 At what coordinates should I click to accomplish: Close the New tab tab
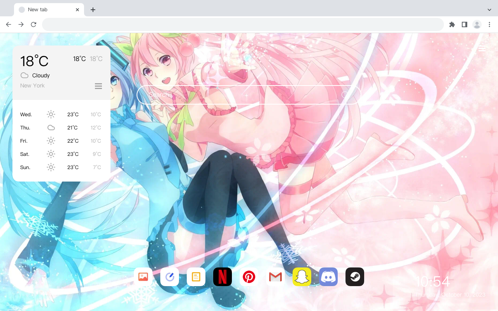pyautogui.click(x=77, y=10)
